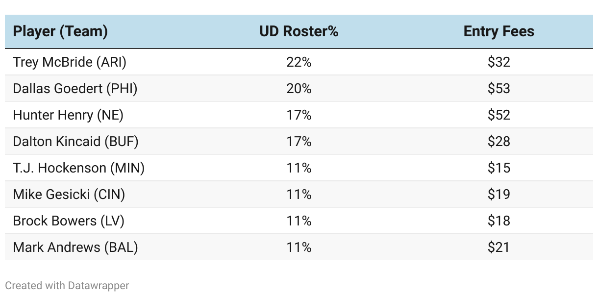Click the 22% roster value

[299, 62]
